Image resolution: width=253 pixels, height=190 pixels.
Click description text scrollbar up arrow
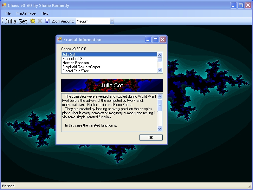pos(159,96)
